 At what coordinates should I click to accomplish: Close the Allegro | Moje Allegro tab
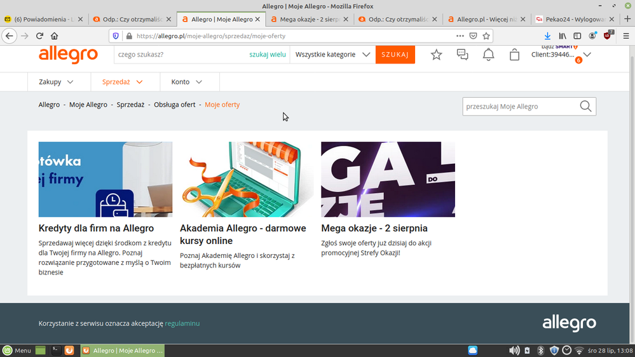257,19
